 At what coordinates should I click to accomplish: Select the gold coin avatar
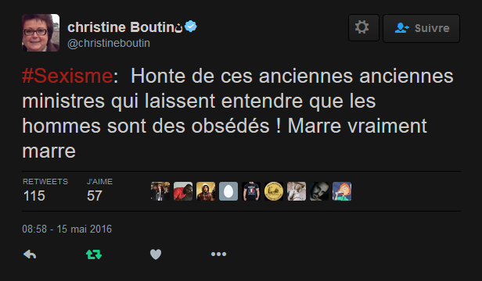pyautogui.click(x=274, y=191)
